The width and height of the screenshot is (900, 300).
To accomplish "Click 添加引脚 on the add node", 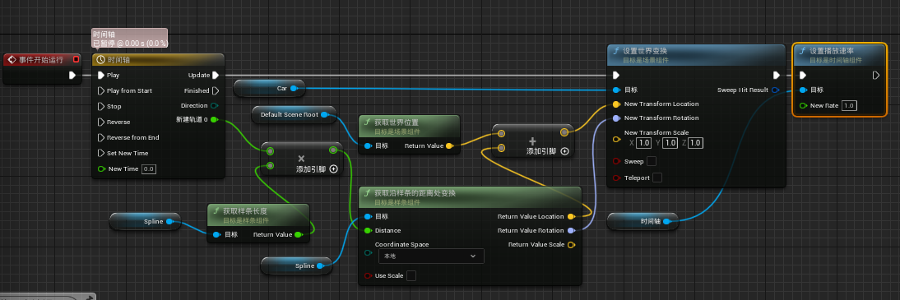I will click(547, 151).
